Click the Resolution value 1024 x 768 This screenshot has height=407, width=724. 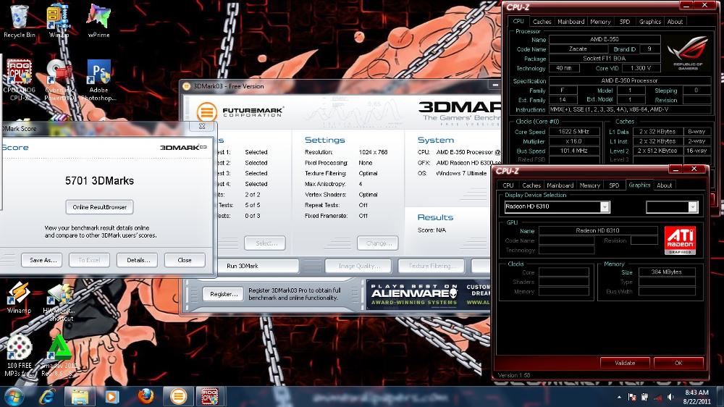pyautogui.click(x=373, y=152)
